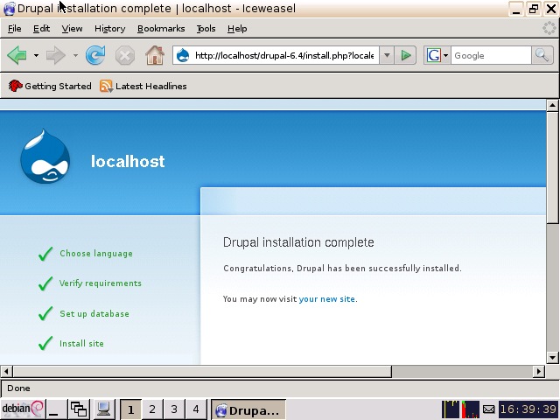Select workspace 1 button
The height and width of the screenshot is (420, 560).
click(x=130, y=409)
